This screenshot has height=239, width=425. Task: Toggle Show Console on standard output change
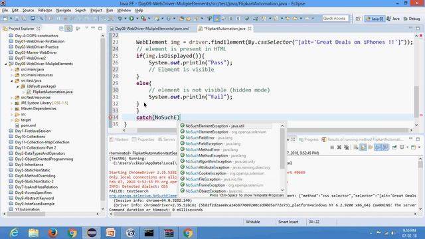pyautogui.click(x=377, y=147)
